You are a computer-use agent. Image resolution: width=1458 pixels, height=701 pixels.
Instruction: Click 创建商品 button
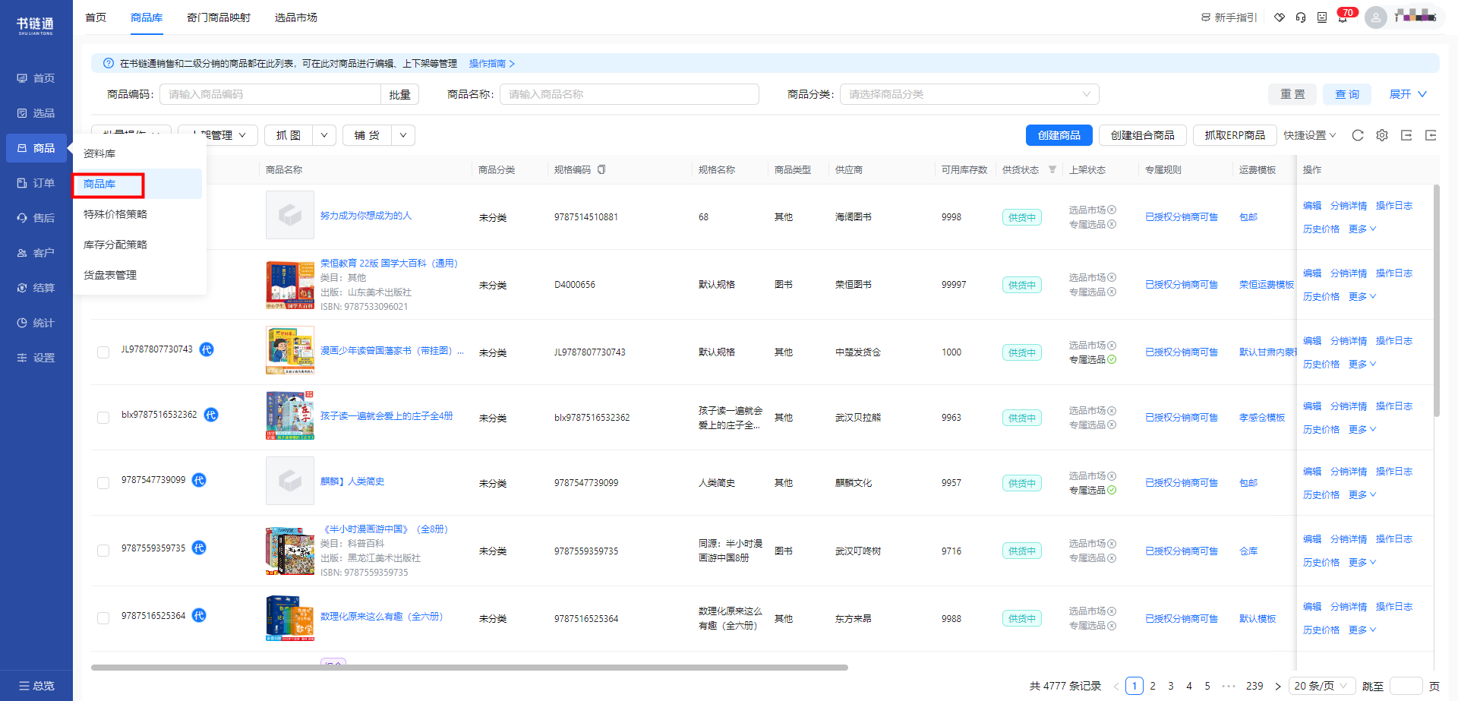pyautogui.click(x=1059, y=135)
